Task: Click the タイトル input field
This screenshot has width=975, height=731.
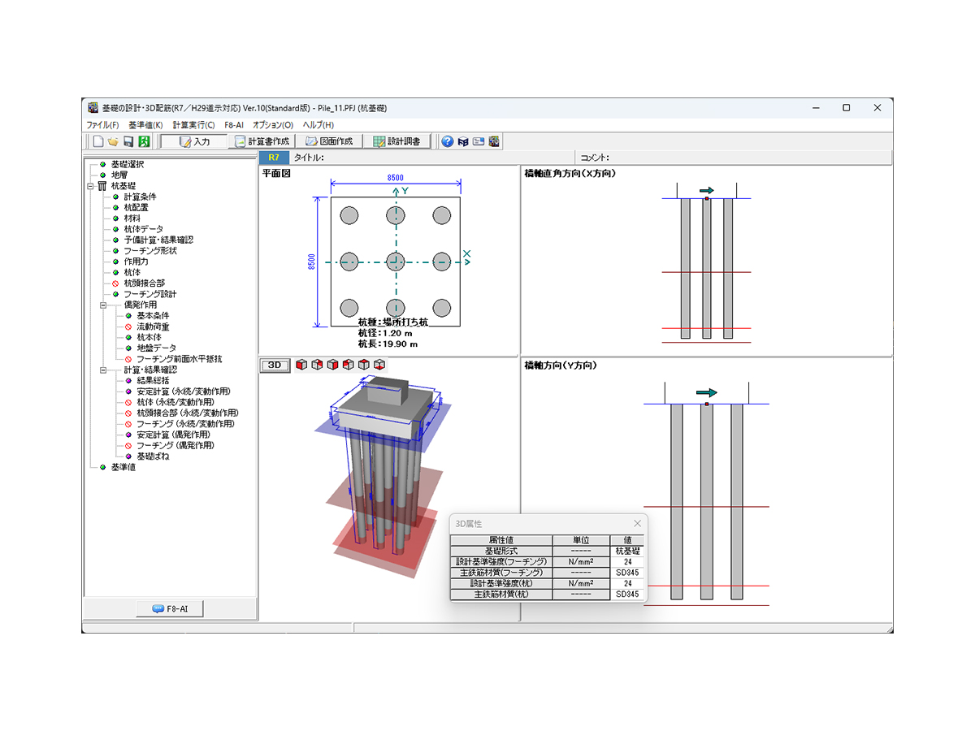Action: 449,158
